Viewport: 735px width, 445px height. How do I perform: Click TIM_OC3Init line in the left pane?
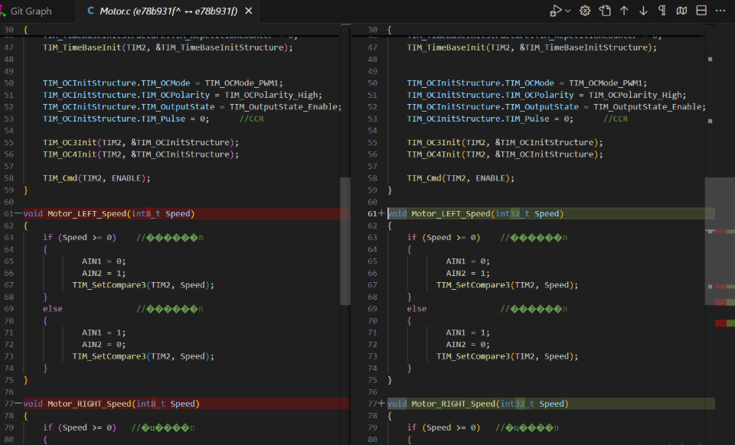pyautogui.click(x=141, y=142)
